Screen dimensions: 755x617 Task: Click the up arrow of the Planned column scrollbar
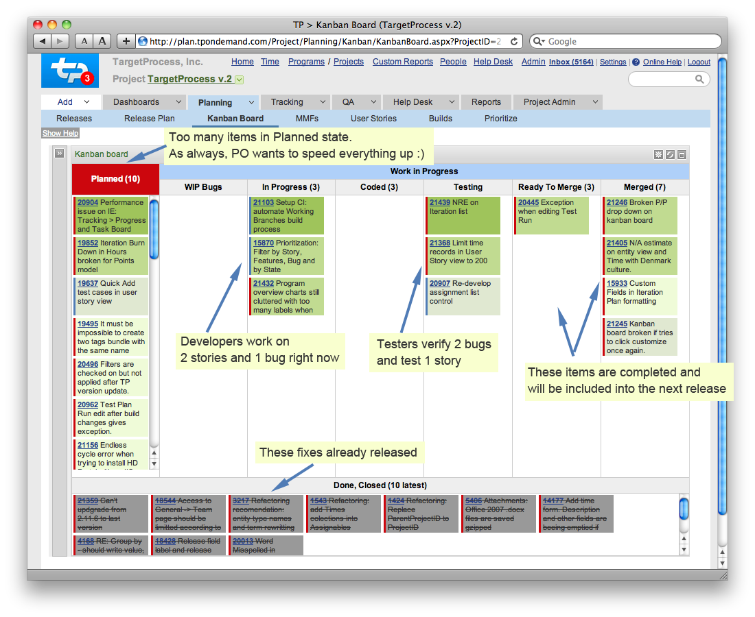pos(154,453)
